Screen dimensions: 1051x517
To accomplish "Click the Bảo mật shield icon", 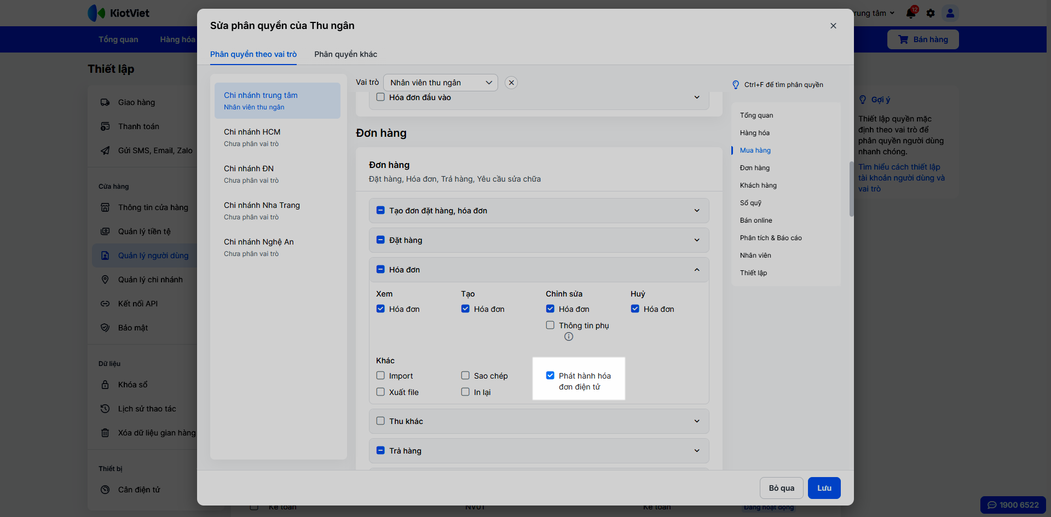I will (x=105, y=328).
